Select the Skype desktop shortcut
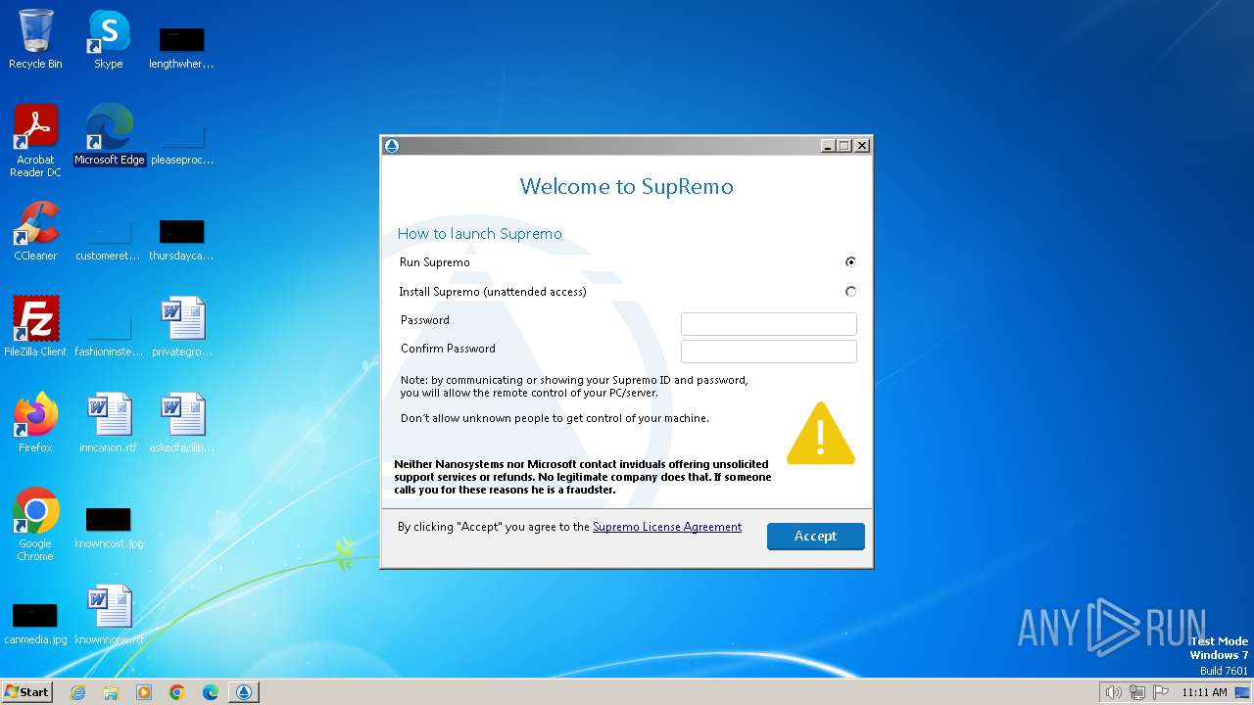Image resolution: width=1254 pixels, height=705 pixels. click(x=109, y=39)
